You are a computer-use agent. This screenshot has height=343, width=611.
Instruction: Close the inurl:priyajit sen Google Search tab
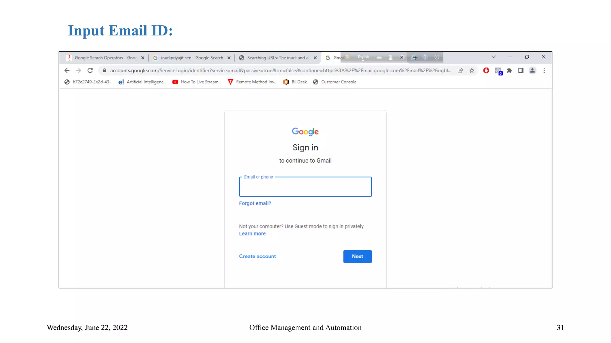pyautogui.click(x=229, y=58)
